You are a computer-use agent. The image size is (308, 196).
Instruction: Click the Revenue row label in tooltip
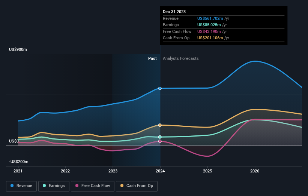171,18
